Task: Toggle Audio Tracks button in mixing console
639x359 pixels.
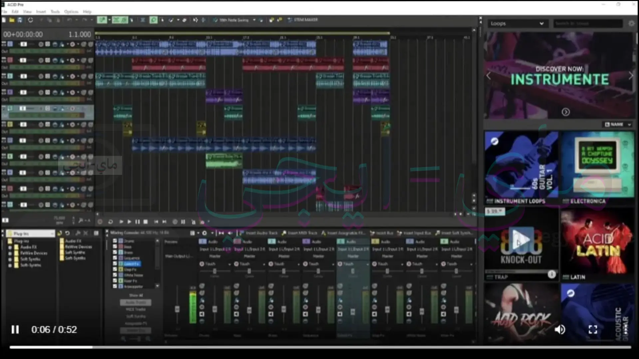Action: [135, 302]
